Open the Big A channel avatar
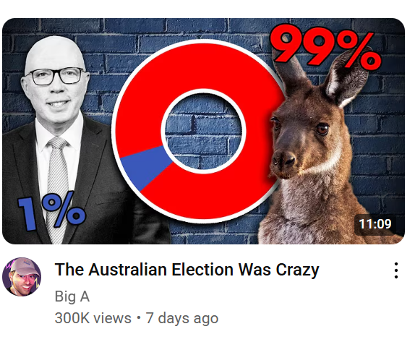 coord(22,277)
